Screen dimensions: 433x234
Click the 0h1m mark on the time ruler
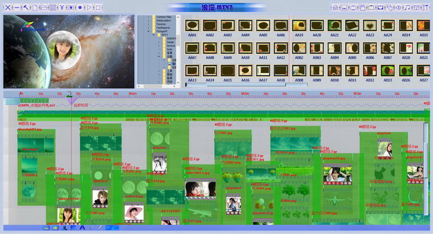[132, 94]
